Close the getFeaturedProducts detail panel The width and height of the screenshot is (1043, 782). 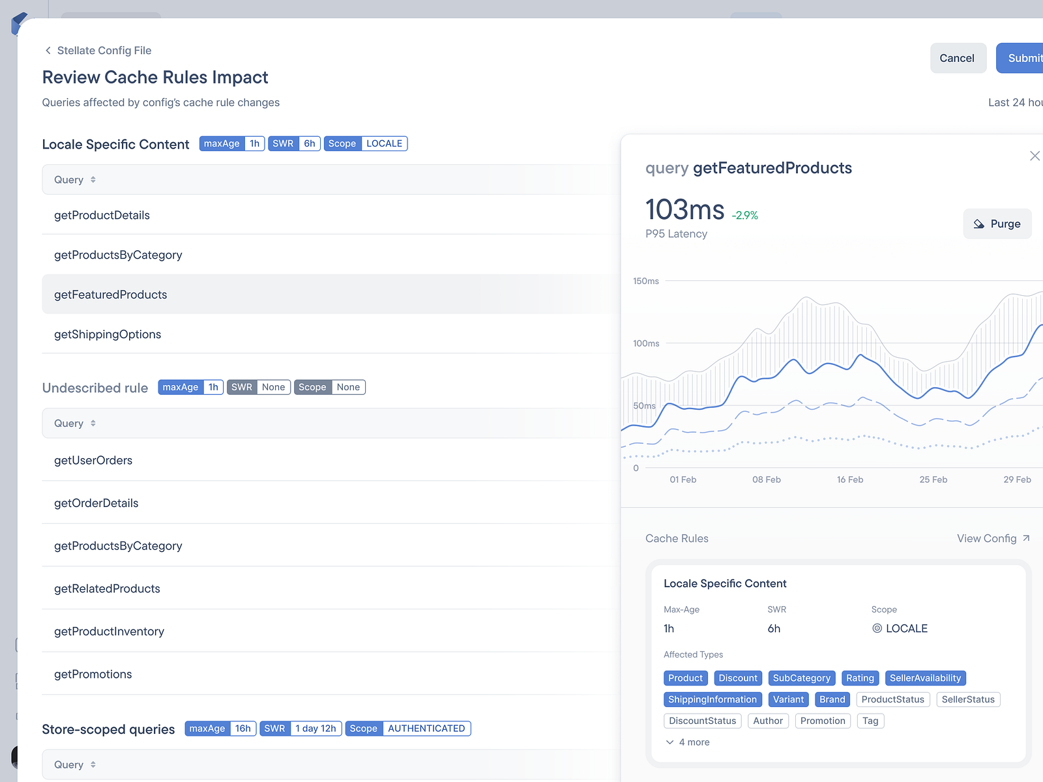tap(1035, 156)
